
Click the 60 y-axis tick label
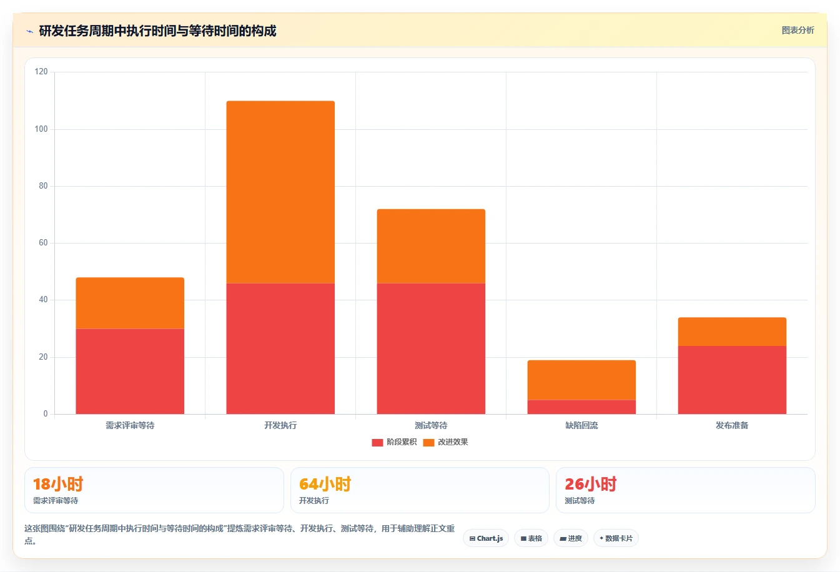[43, 243]
